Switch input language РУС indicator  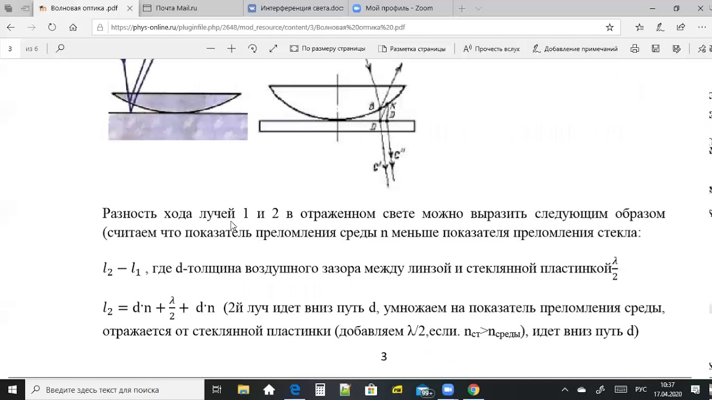pos(641,389)
